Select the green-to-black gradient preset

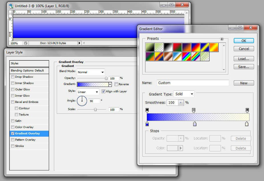[x=150, y=47]
